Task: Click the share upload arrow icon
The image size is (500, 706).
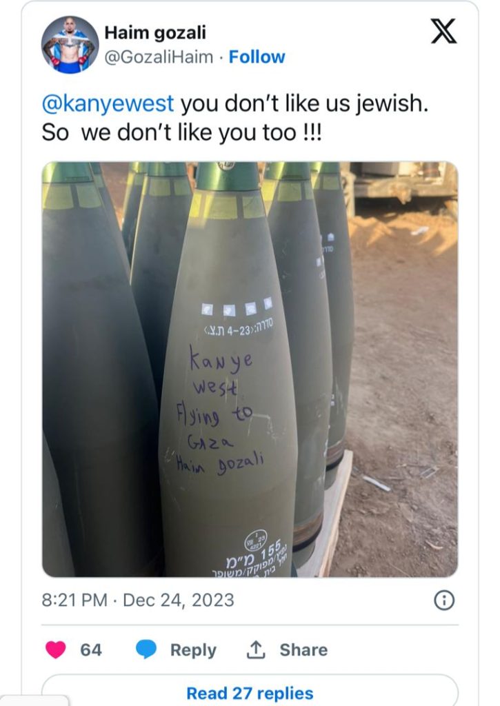Action: 255,649
